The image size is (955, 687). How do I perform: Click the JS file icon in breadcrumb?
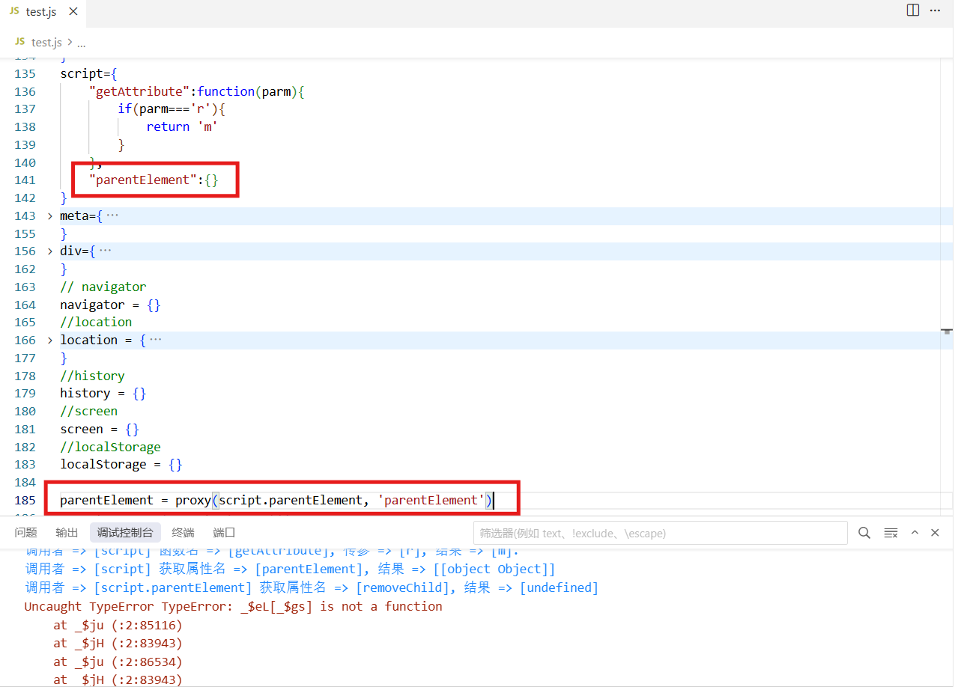point(20,43)
